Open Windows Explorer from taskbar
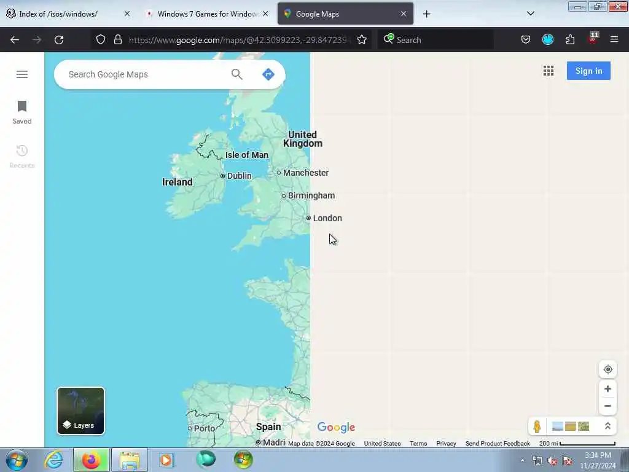 coord(129,460)
